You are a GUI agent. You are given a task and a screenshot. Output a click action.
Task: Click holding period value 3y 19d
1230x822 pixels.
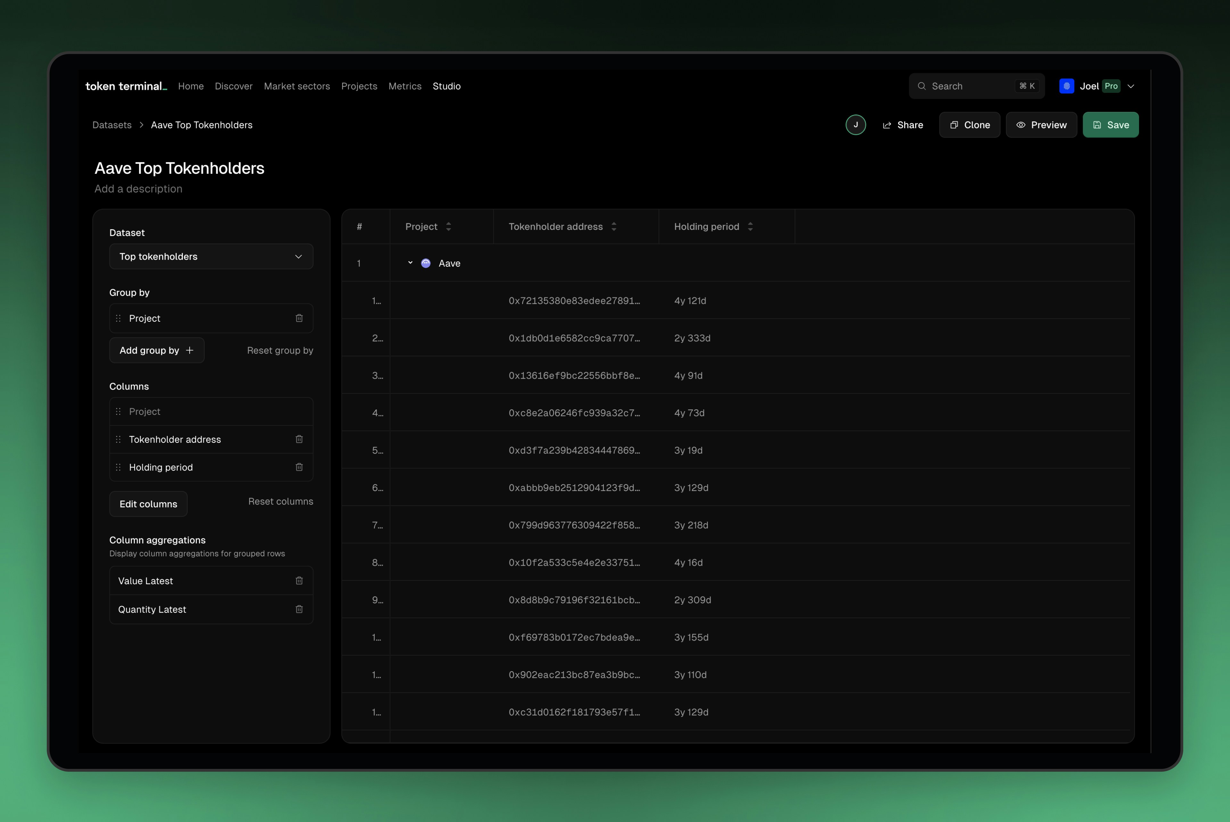[x=688, y=450]
